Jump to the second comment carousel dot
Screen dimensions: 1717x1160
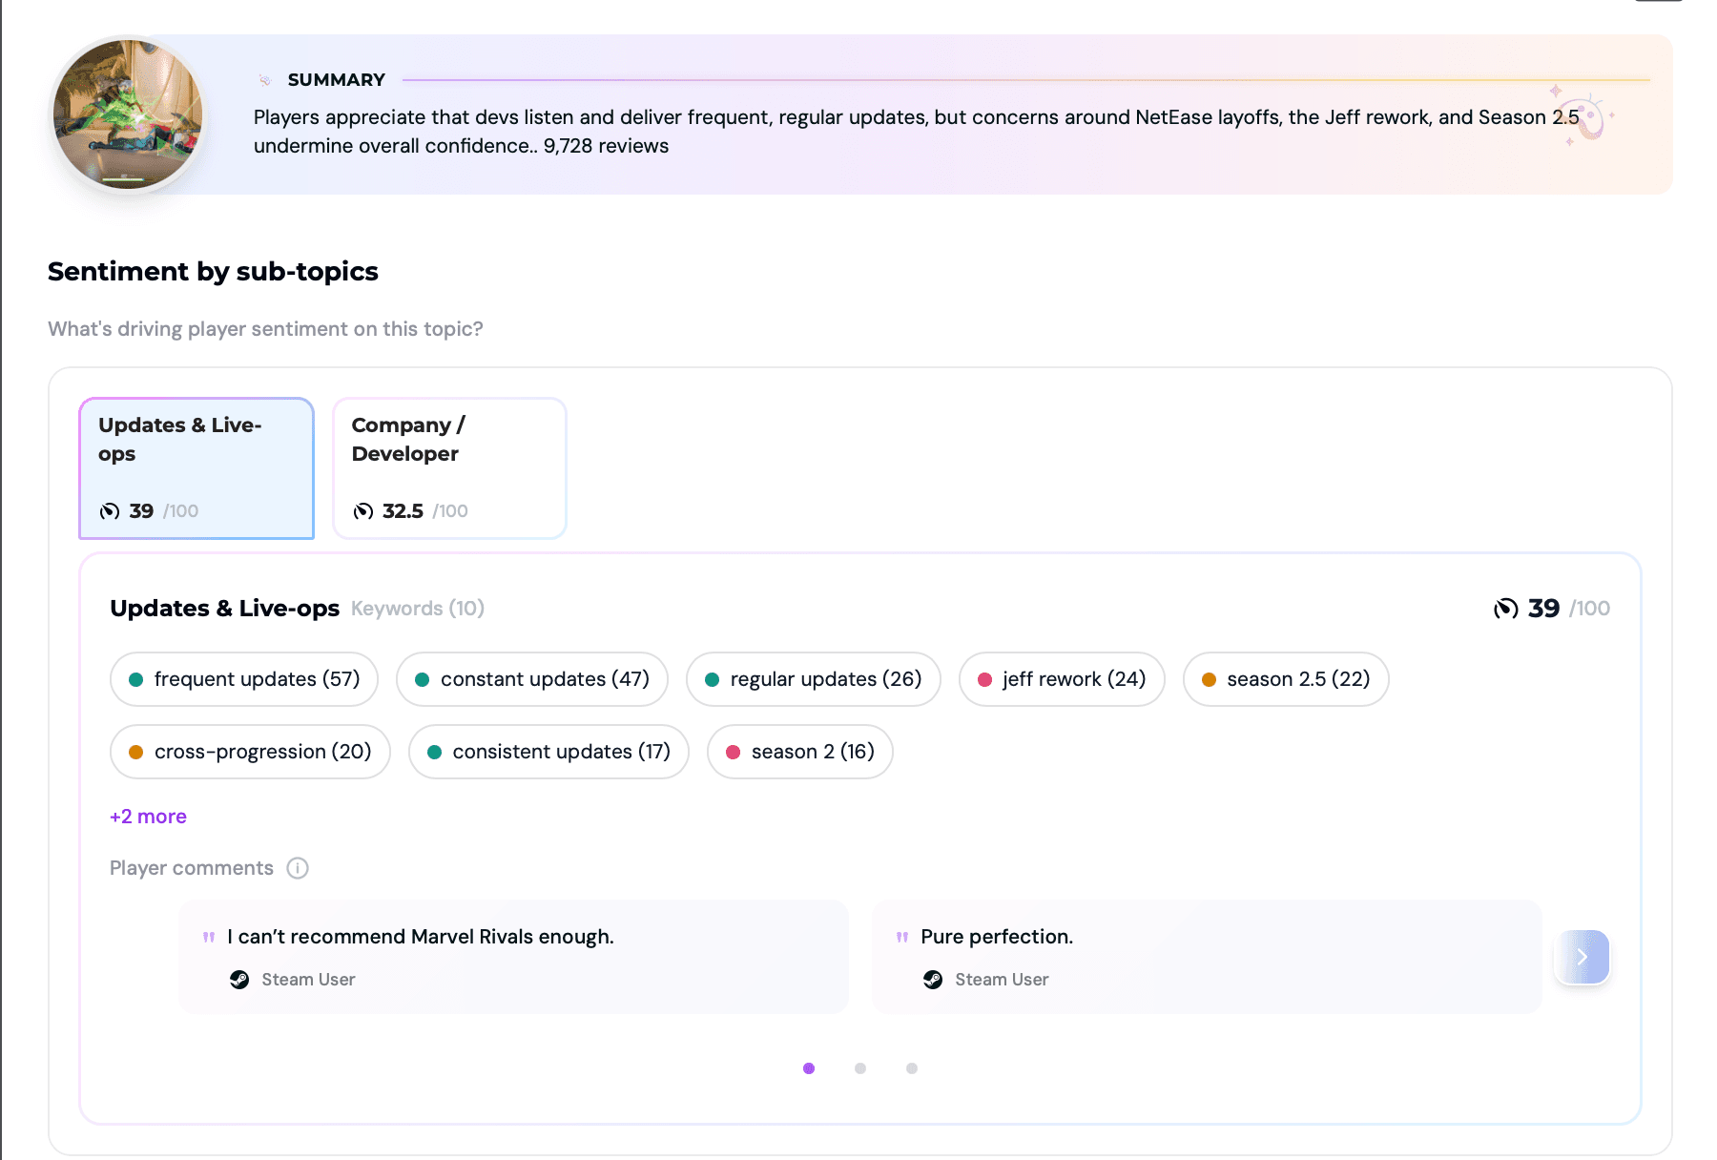[x=860, y=1068]
